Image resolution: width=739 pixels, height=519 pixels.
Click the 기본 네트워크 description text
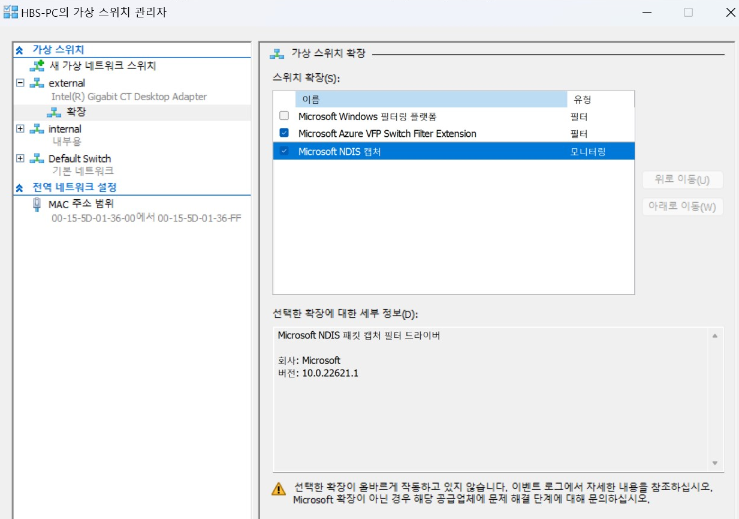83,171
